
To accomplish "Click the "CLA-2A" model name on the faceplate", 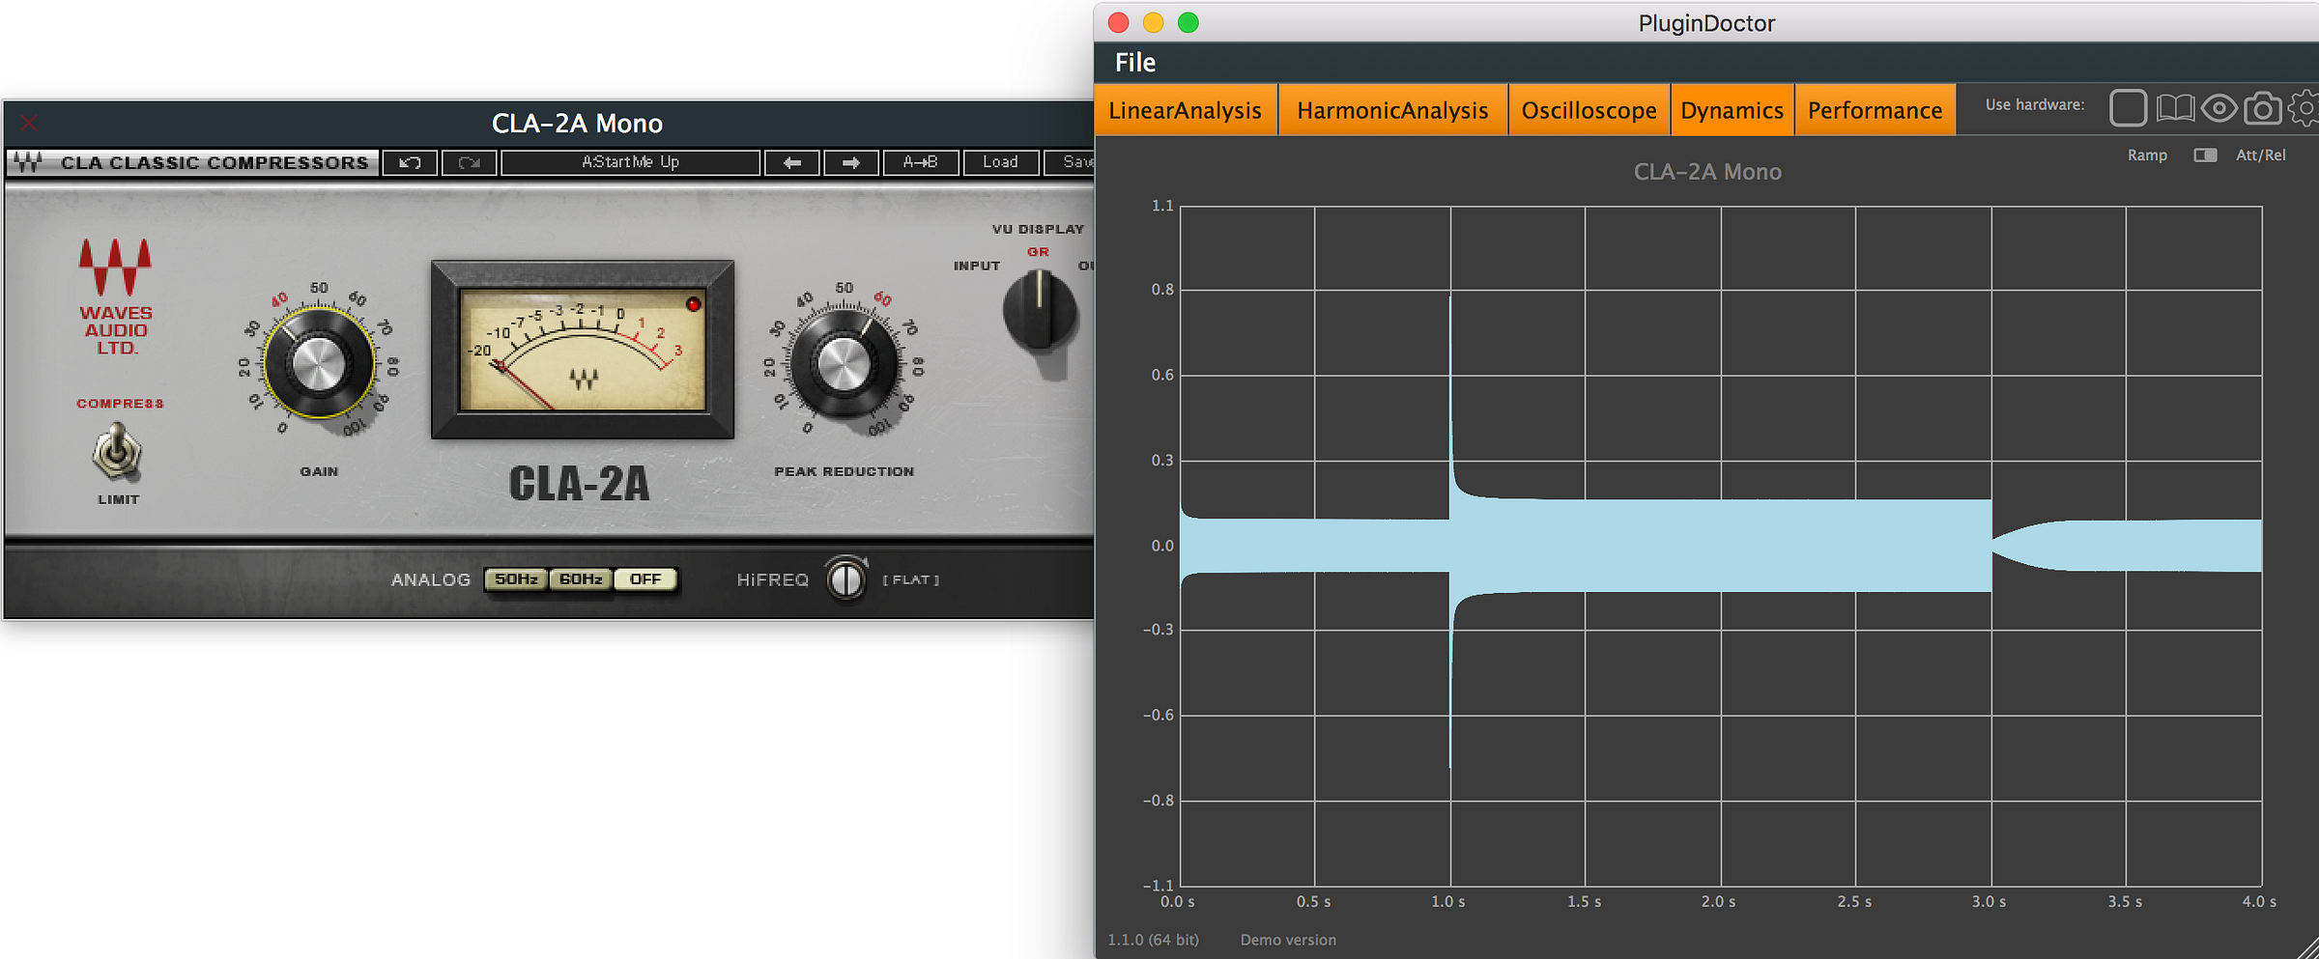I will pyautogui.click(x=580, y=485).
